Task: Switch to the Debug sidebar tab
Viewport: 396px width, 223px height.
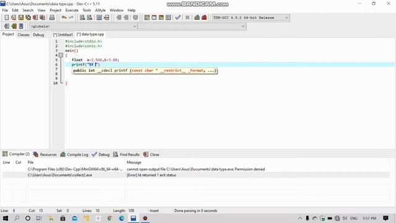Action: [38, 35]
